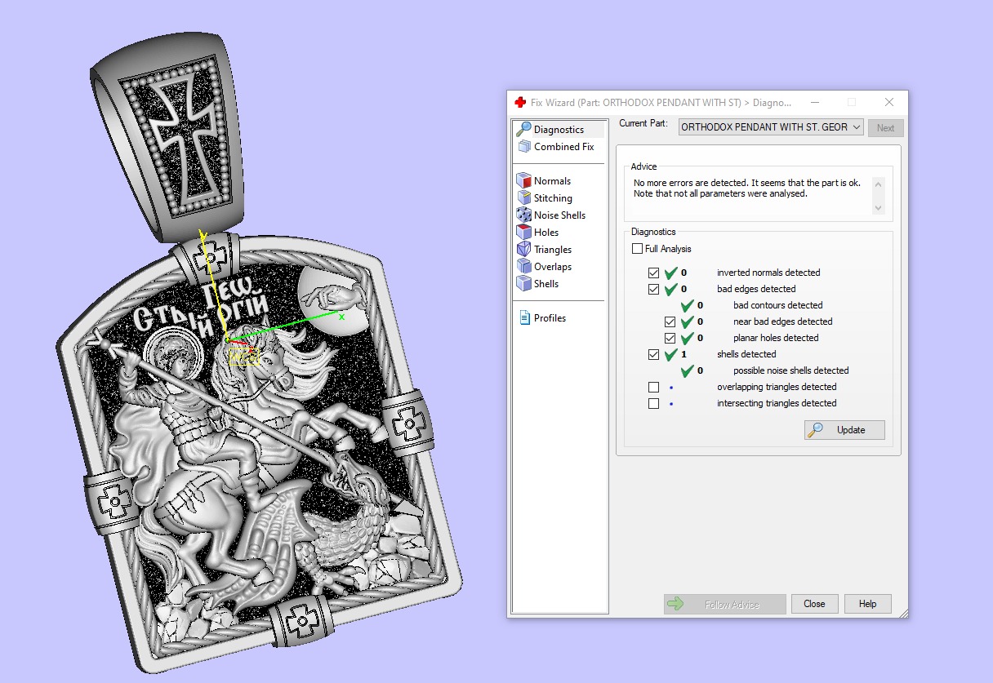993x683 pixels.
Task: Toggle planar holes detected checkbox
Action: click(670, 338)
